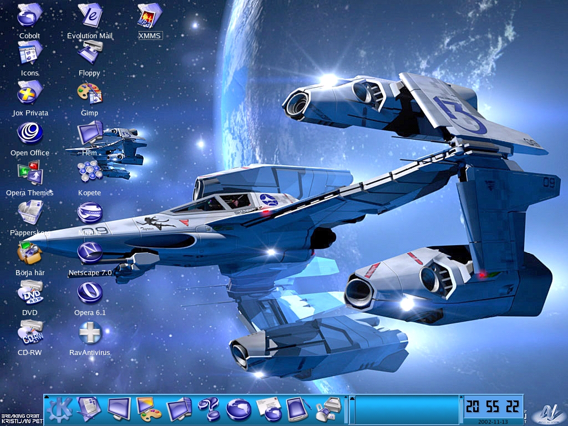Image resolution: width=568 pixels, height=426 pixels.
Task: Open the printer panel icon
Action: coord(328,409)
